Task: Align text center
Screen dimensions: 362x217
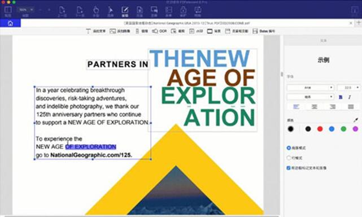Action: 314,107
